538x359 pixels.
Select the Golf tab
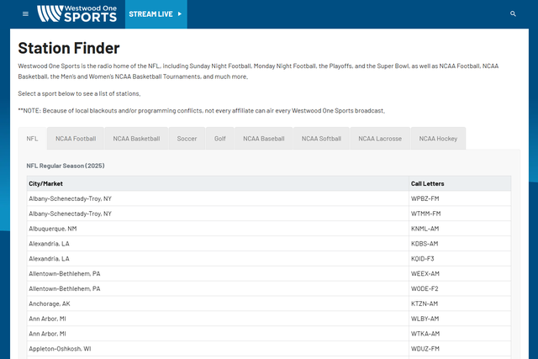(x=219, y=139)
